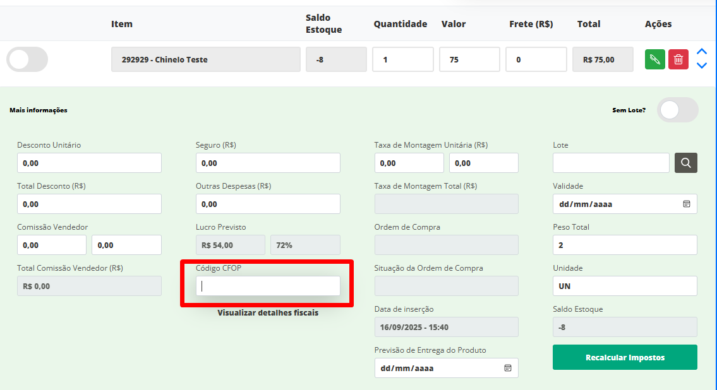Click Recalcular Impostos button

(x=625, y=357)
